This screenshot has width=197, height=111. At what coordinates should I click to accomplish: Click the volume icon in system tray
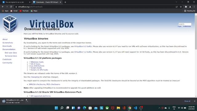[x=182, y=108]
